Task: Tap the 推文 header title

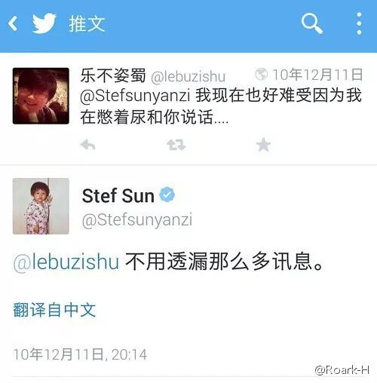Action: (87, 24)
